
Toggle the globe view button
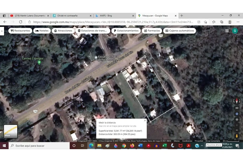click(x=237, y=114)
